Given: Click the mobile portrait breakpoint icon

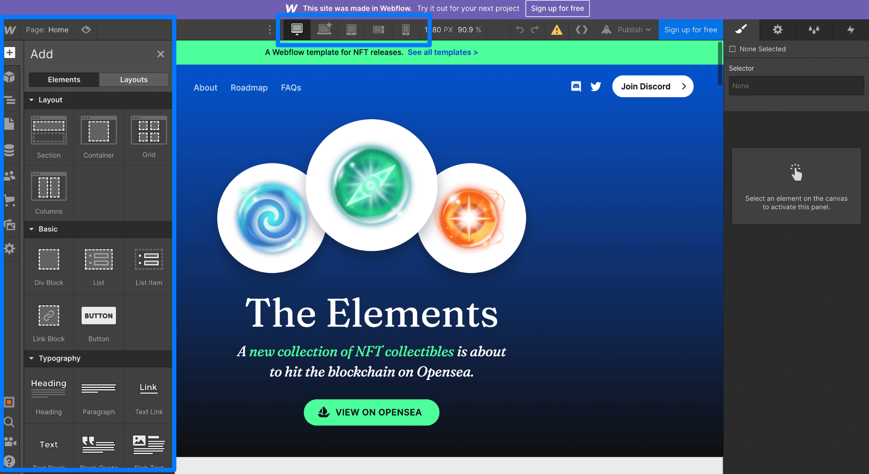Looking at the screenshot, I should point(406,29).
